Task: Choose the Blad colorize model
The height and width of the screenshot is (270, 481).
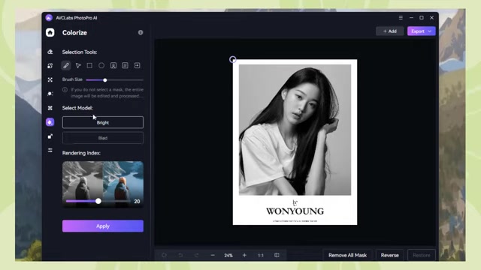Action: (x=103, y=138)
